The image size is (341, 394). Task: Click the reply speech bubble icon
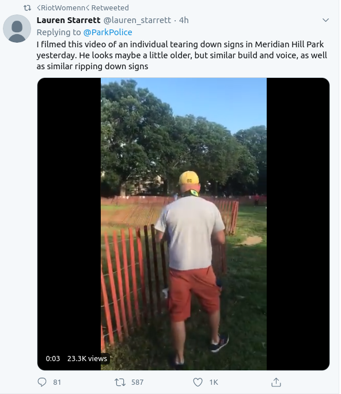(42, 382)
